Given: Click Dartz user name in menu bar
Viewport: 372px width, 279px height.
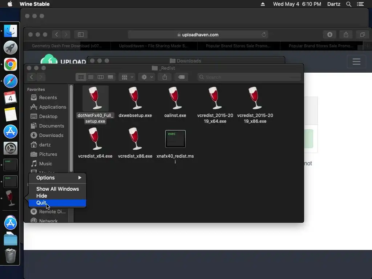Looking at the screenshot, I should pyautogui.click(x=334, y=4).
